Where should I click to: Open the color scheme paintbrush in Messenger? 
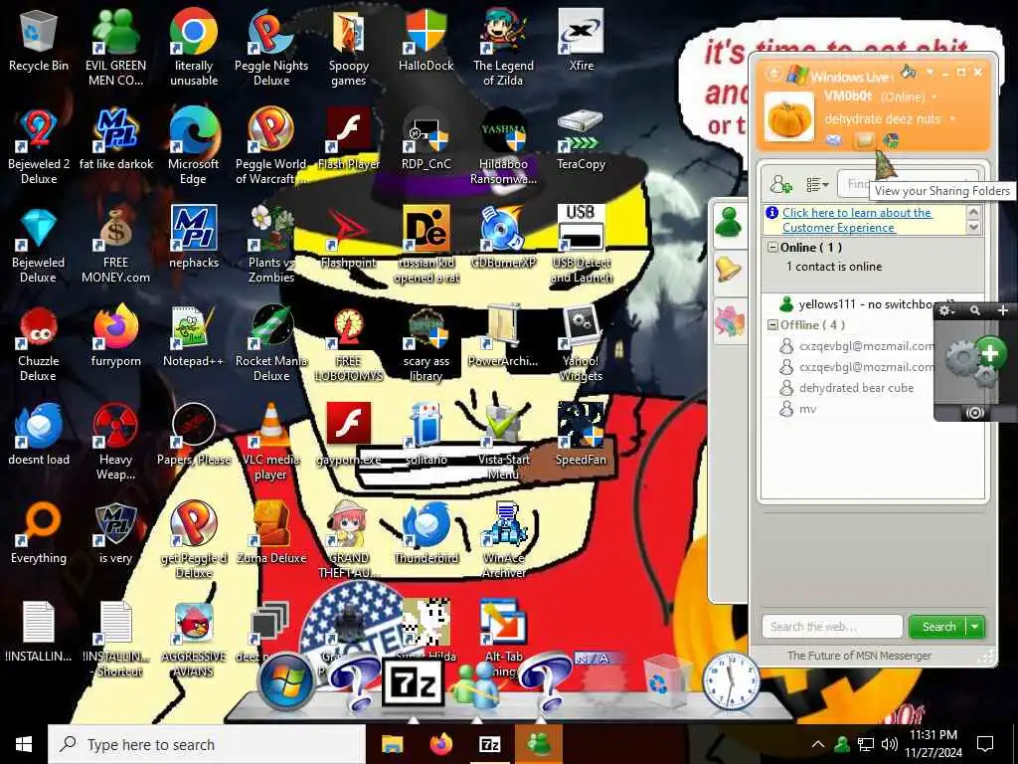pos(909,71)
